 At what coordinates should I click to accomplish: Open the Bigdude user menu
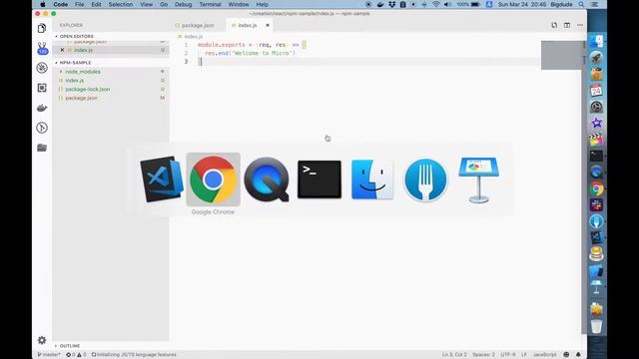561,4
